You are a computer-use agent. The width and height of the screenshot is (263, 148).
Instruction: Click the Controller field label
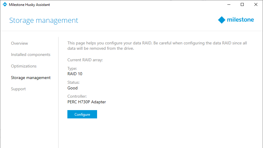coord(77,96)
